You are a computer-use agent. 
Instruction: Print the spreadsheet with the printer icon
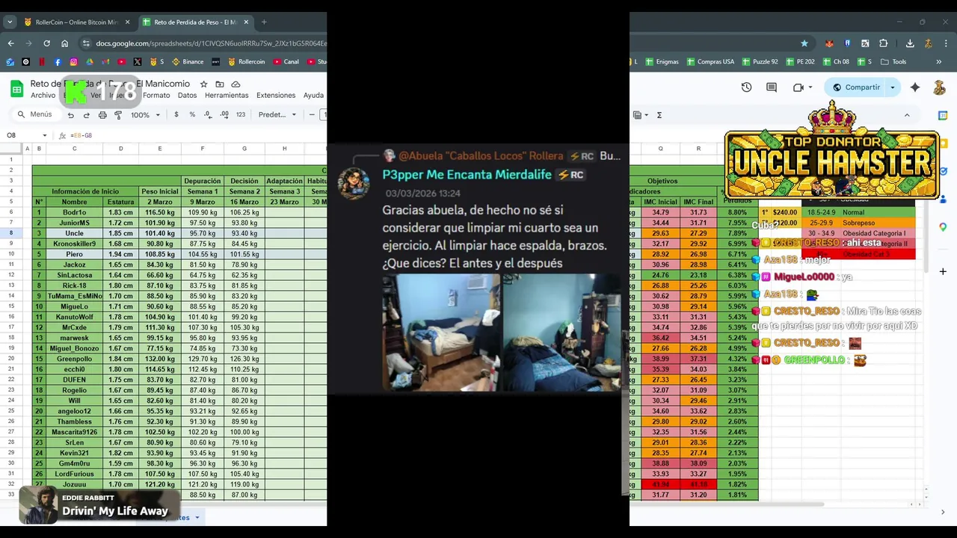(102, 115)
